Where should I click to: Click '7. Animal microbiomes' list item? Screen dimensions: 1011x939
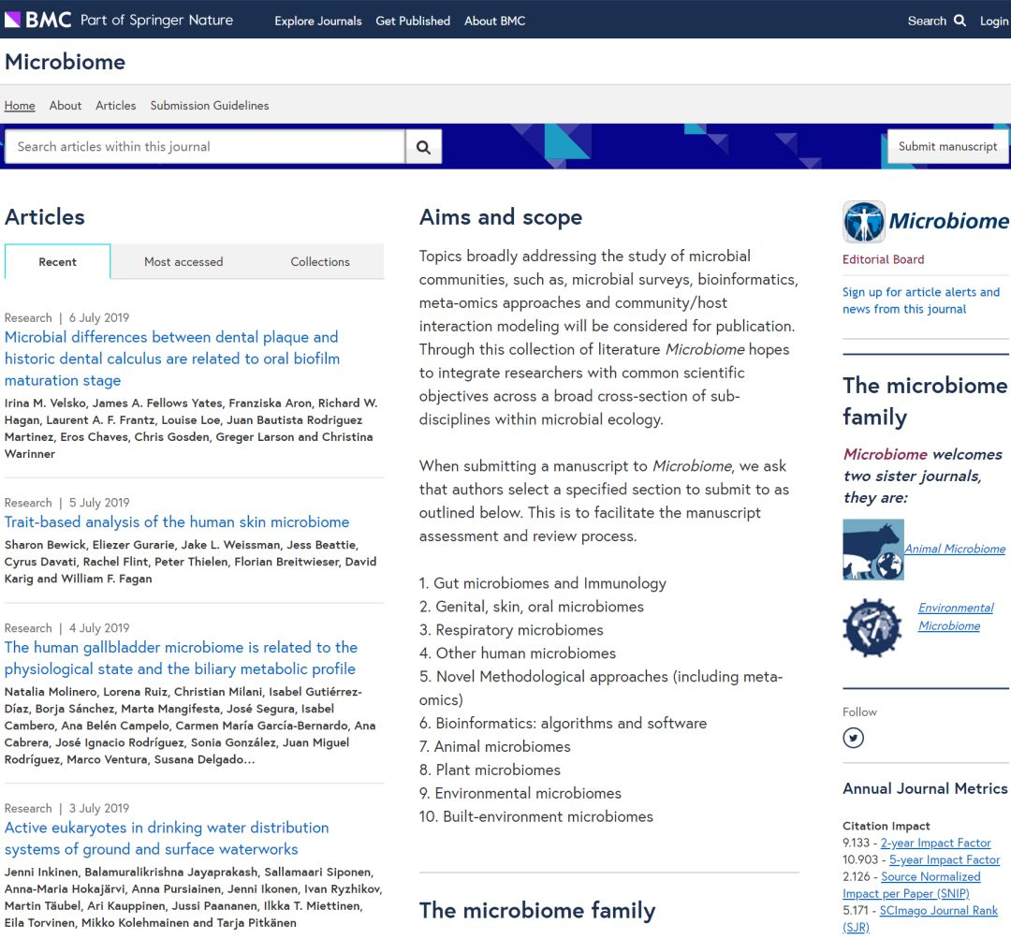click(494, 747)
